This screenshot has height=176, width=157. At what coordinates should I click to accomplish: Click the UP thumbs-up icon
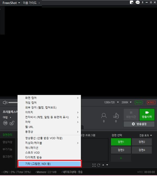[116, 116]
